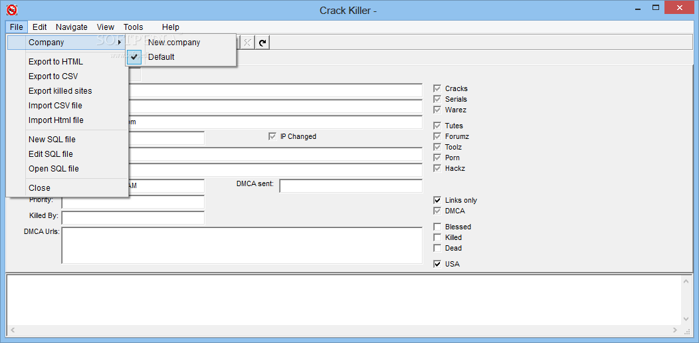This screenshot has height=343, width=699.
Task: Toggle the Toolz checkbox
Action: pos(437,147)
